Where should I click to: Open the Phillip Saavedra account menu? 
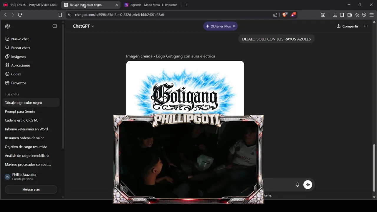click(31, 177)
